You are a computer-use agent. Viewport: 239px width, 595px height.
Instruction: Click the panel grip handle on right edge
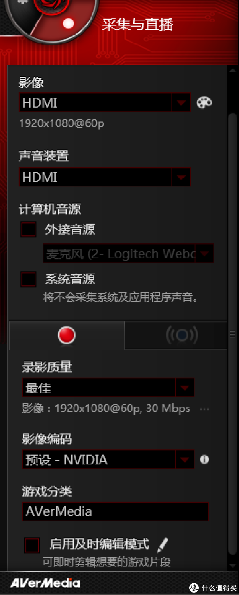233,335
